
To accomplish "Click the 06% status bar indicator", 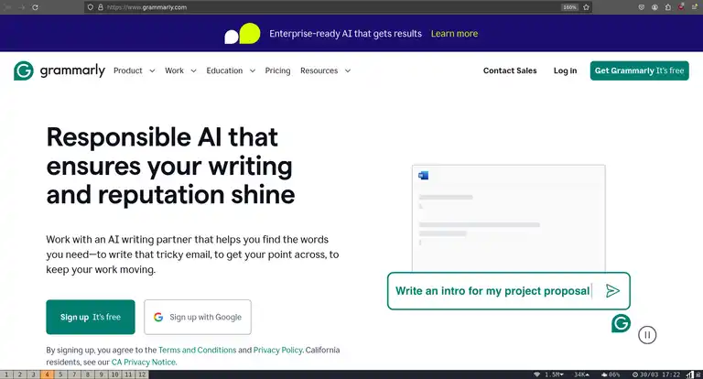I will click(x=611, y=374).
